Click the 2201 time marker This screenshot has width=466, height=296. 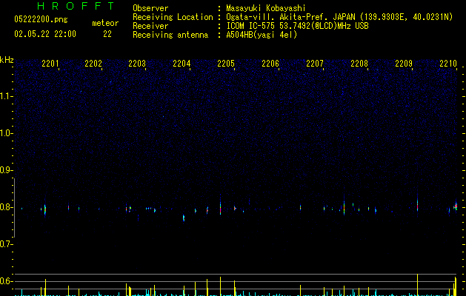[x=50, y=64]
